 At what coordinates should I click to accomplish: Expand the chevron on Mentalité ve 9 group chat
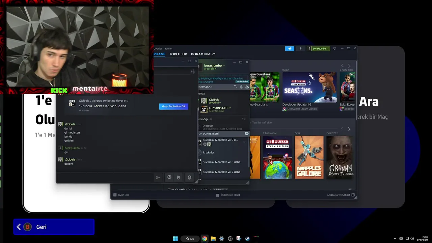244,142
